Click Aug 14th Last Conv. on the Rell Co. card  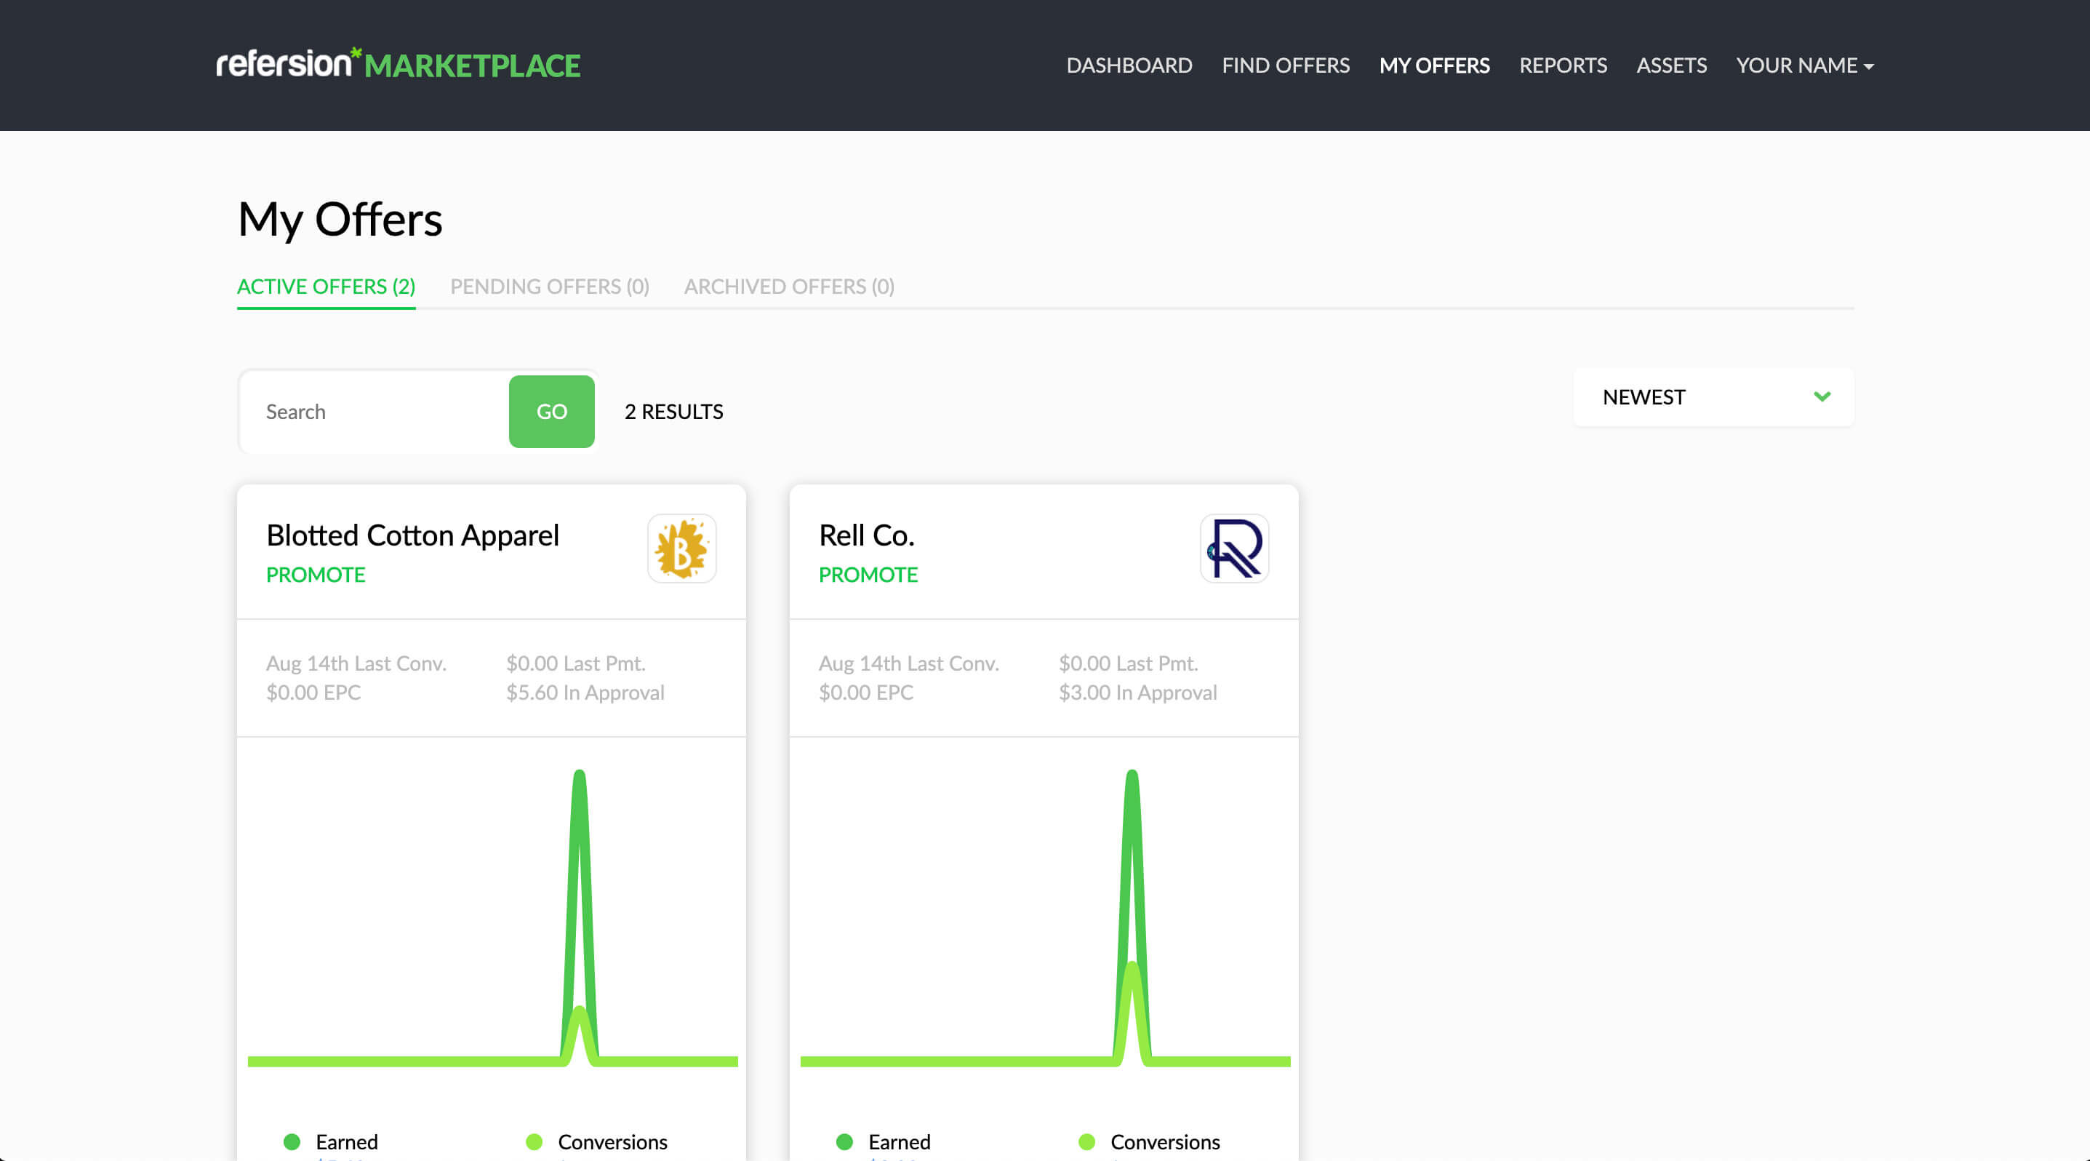tap(909, 663)
